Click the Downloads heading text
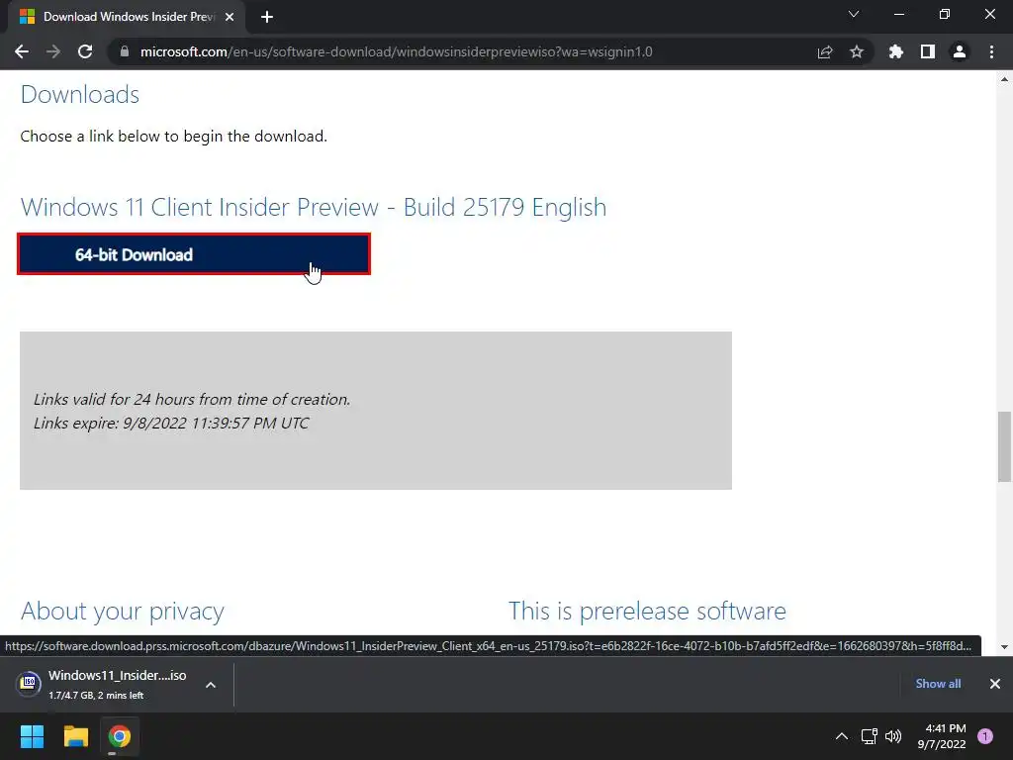 click(x=80, y=94)
